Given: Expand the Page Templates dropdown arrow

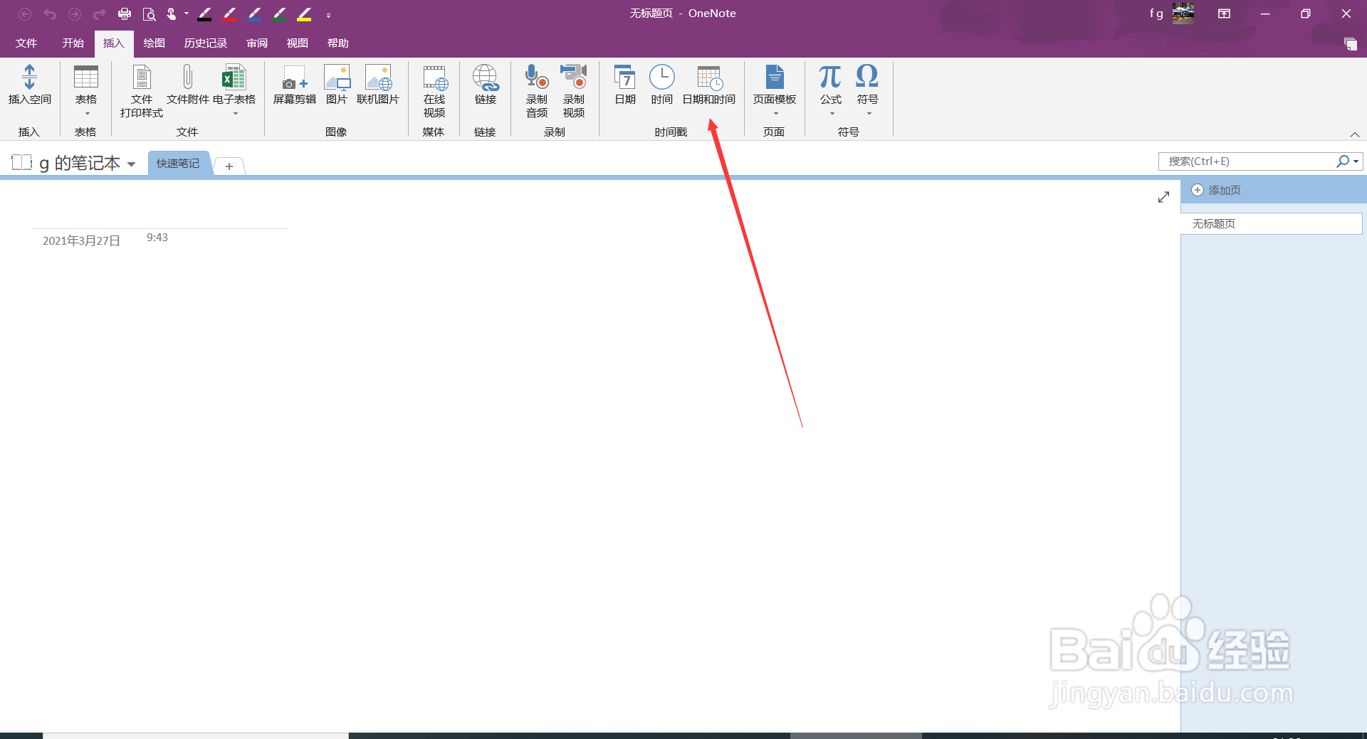Looking at the screenshot, I should pos(775,114).
